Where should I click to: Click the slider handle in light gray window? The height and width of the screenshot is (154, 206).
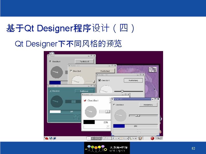coord(122,91)
